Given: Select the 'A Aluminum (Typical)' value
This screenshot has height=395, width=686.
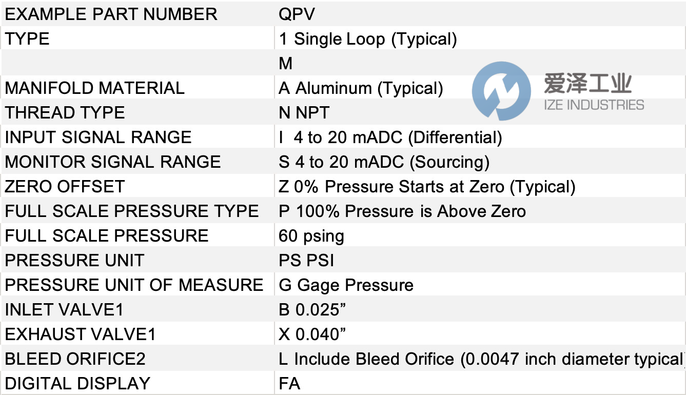Looking at the screenshot, I should point(361,88).
